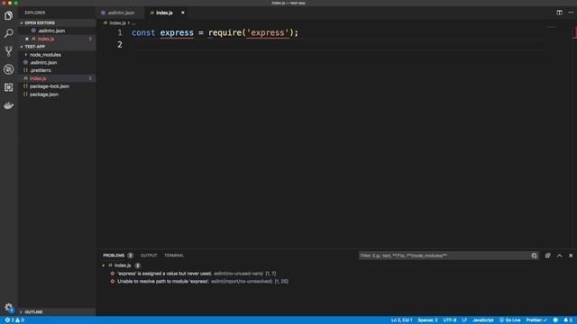Click UTF-8 encoding in status bar
The image size is (577, 324).
pyautogui.click(x=450, y=320)
